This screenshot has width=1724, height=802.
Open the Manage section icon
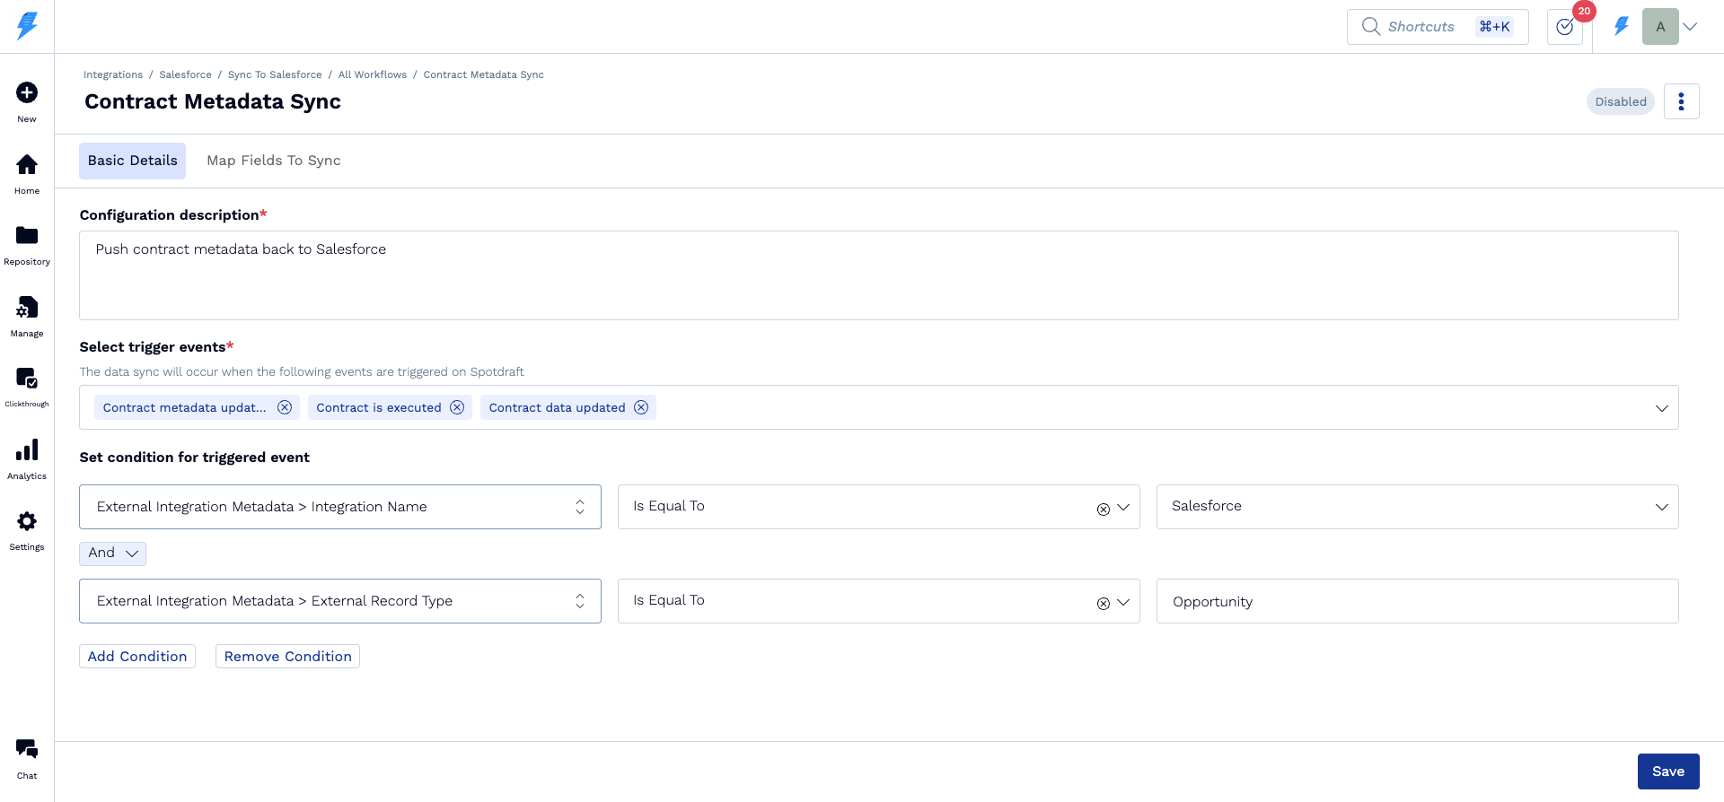[x=27, y=308]
